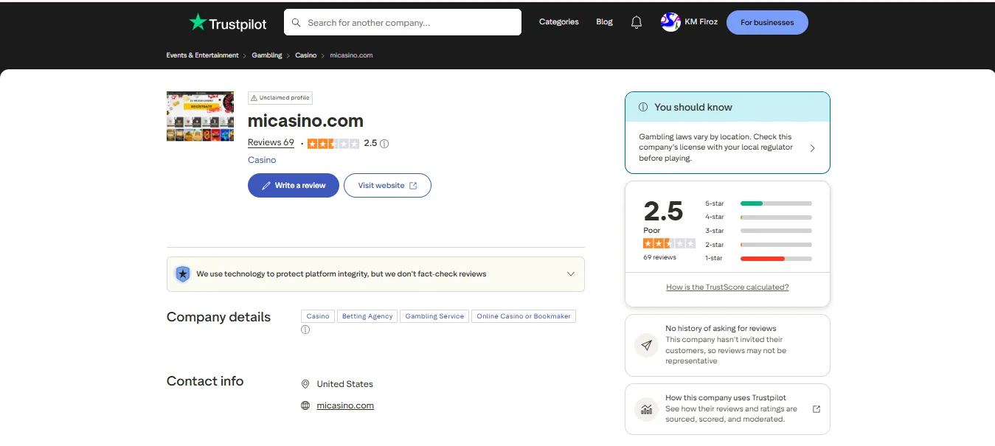Filter reviews by 5-star
This screenshot has width=995, height=446.
tap(758, 203)
